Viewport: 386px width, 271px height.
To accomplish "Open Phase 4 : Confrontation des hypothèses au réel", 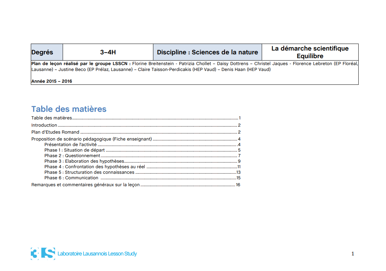I will tap(95, 167).
